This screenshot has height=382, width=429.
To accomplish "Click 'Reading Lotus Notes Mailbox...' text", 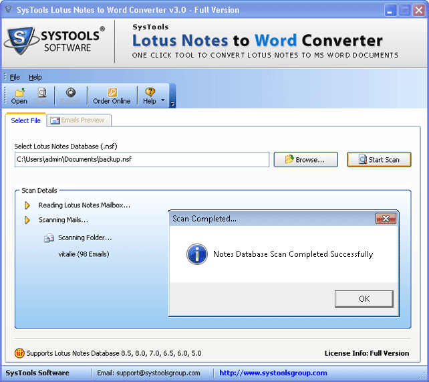I will click(84, 205).
